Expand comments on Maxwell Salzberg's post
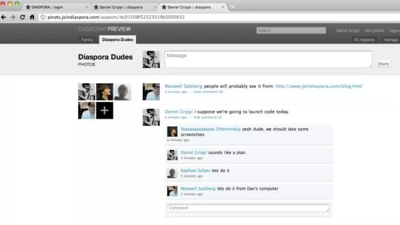This screenshot has width=400, height=225. [x=208, y=92]
